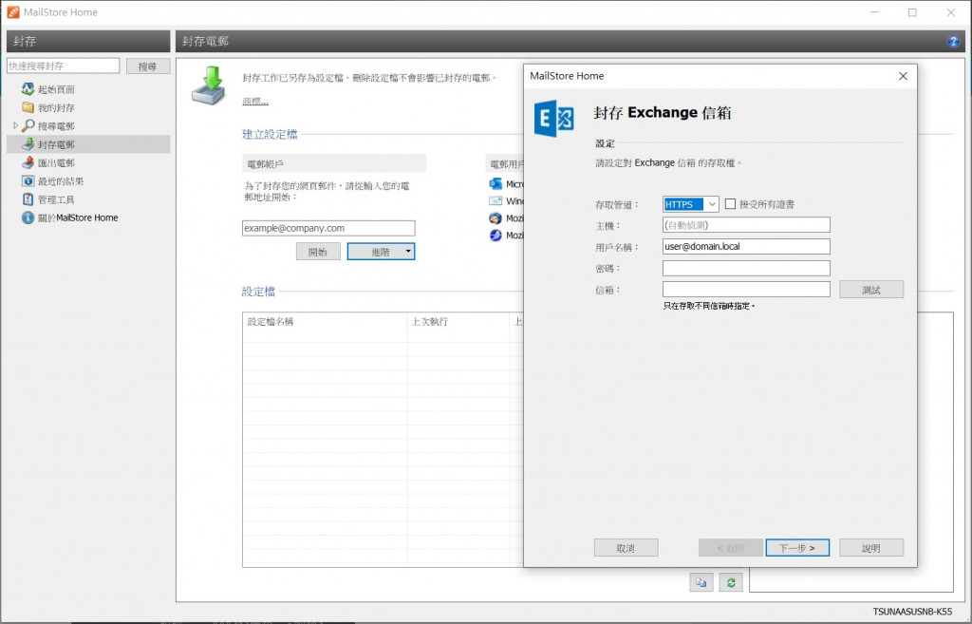Click the 搜尋電郵 magnifier icon
Viewport: 972px width, 624px height.
(x=28, y=126)
